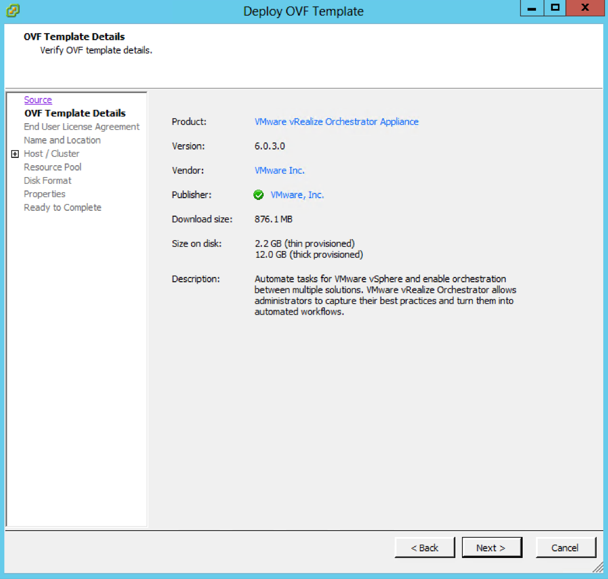Click the Back button
Image resolution: width=608 pixels, height=579 pixels.
425,548
